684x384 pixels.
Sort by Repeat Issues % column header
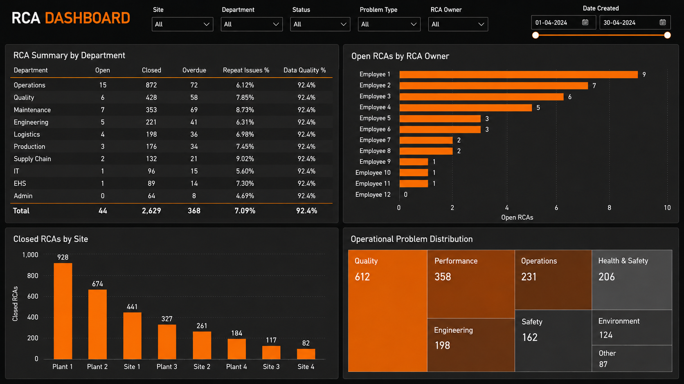click(x=246, y=70)
